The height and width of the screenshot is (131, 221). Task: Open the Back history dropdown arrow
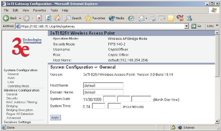[20, 18]
